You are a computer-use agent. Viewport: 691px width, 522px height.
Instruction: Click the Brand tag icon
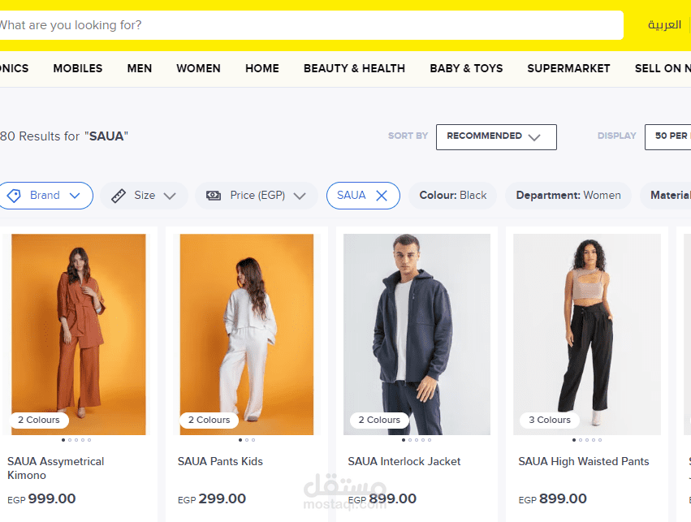coord(14,196)
